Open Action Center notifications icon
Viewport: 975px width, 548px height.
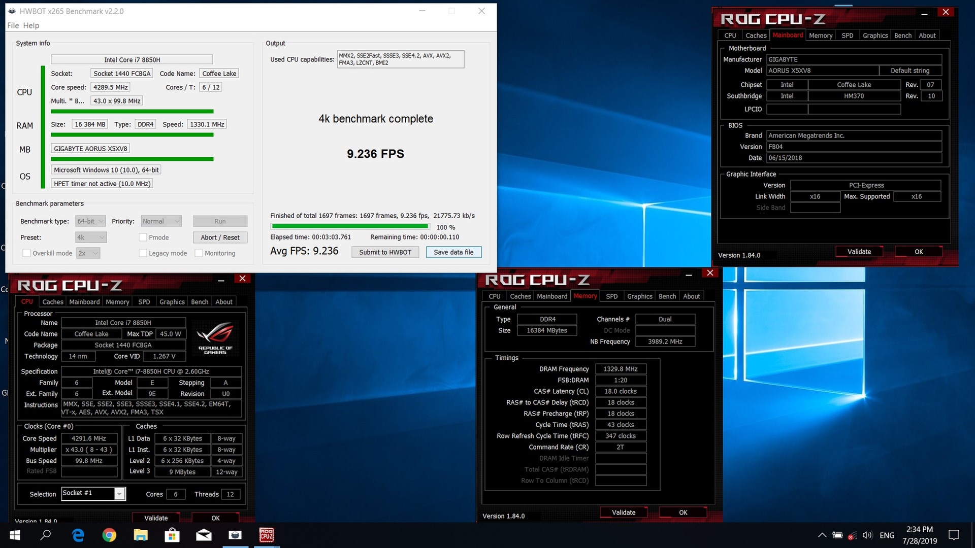954,535
